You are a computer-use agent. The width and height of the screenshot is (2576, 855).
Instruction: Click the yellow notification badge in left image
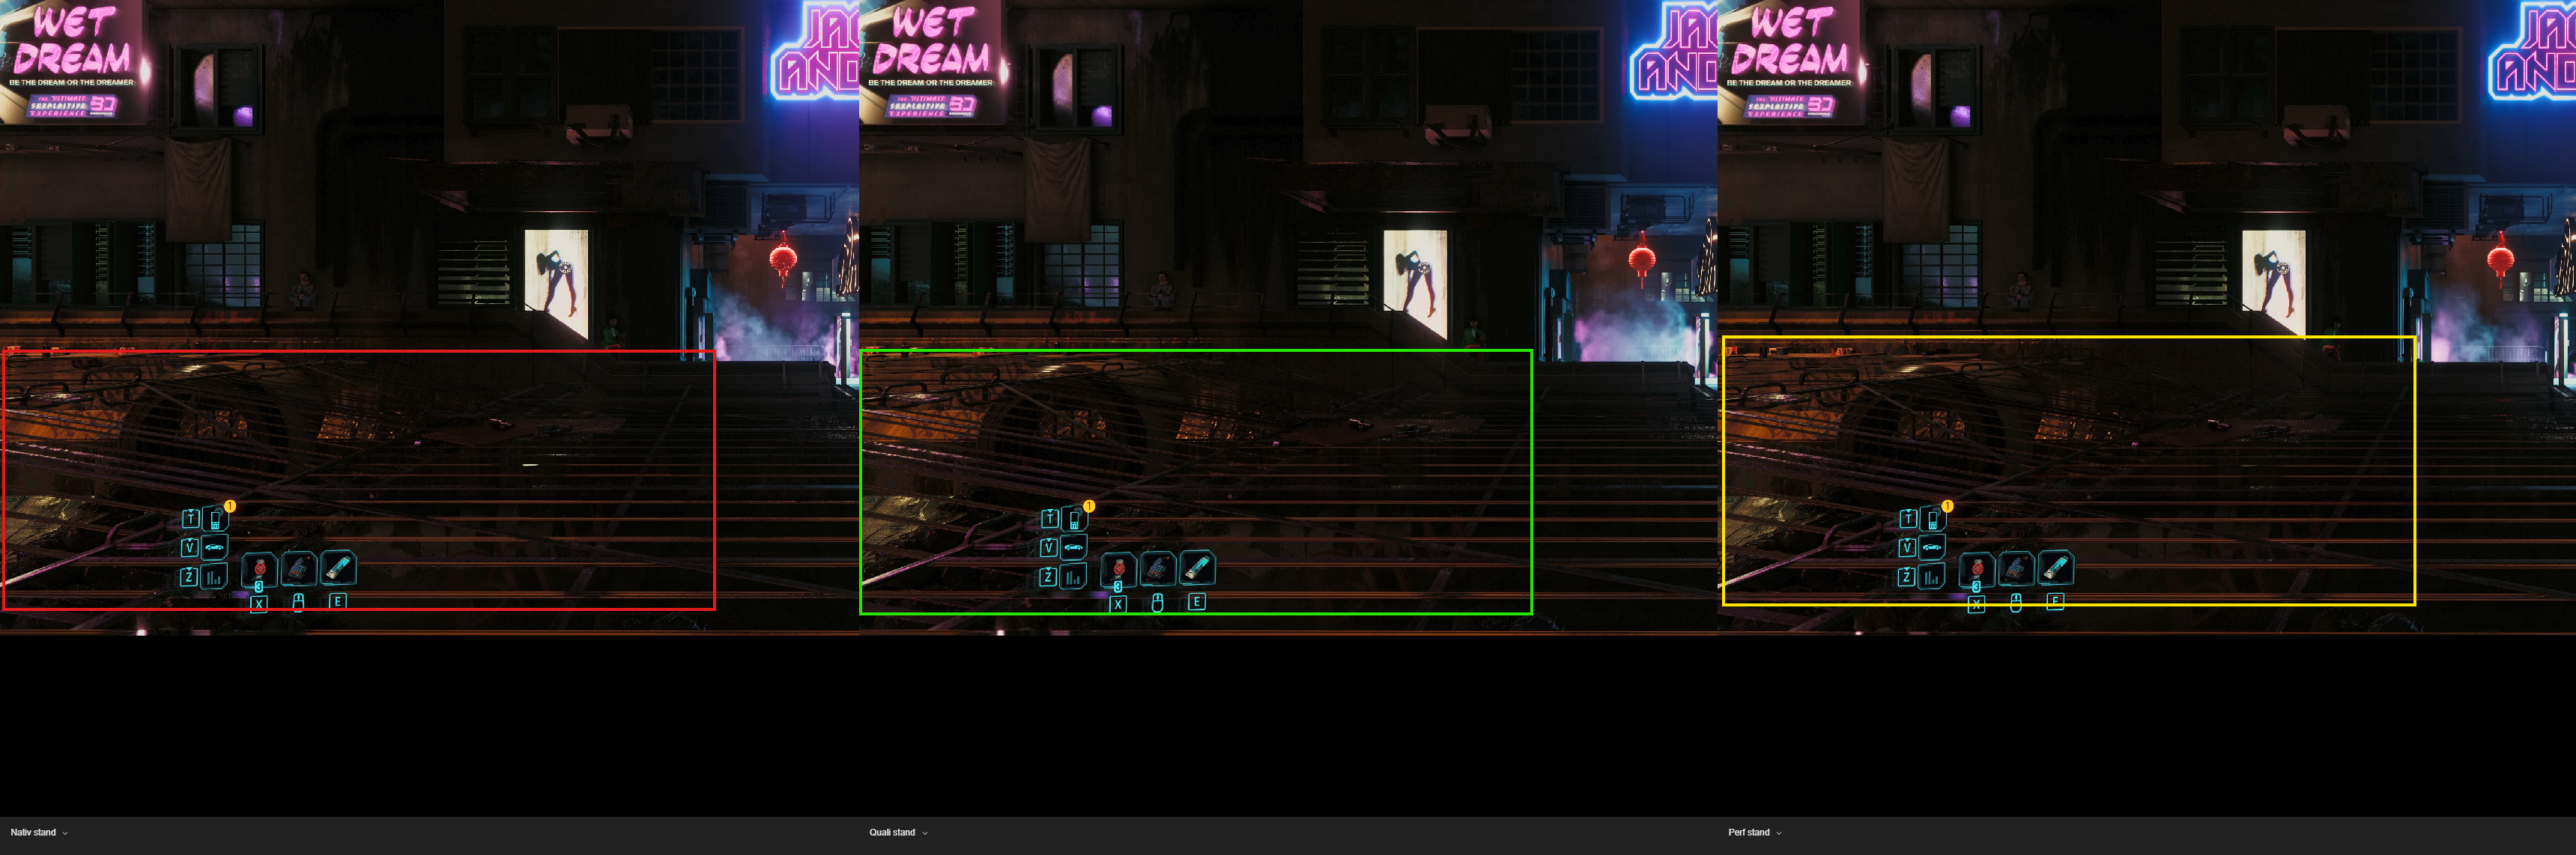[230, 506]
